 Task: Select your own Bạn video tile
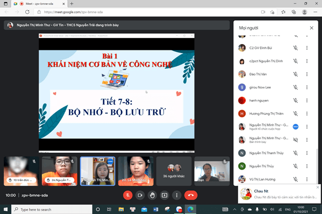click(212, 171)
